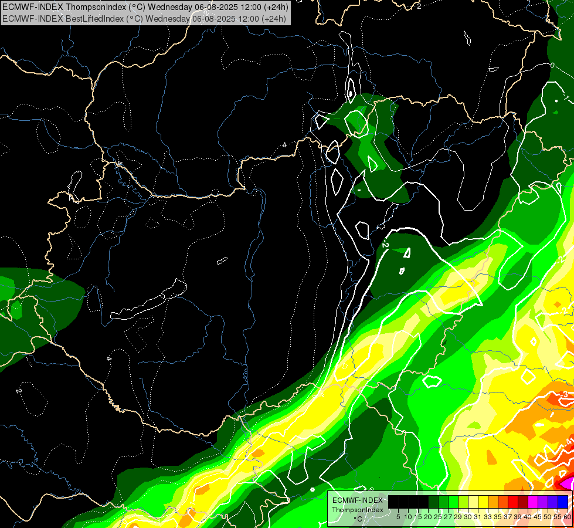Screen dimensions: 574x528
Task: Click legend tick value 39
Action: [x=518, y=517]
